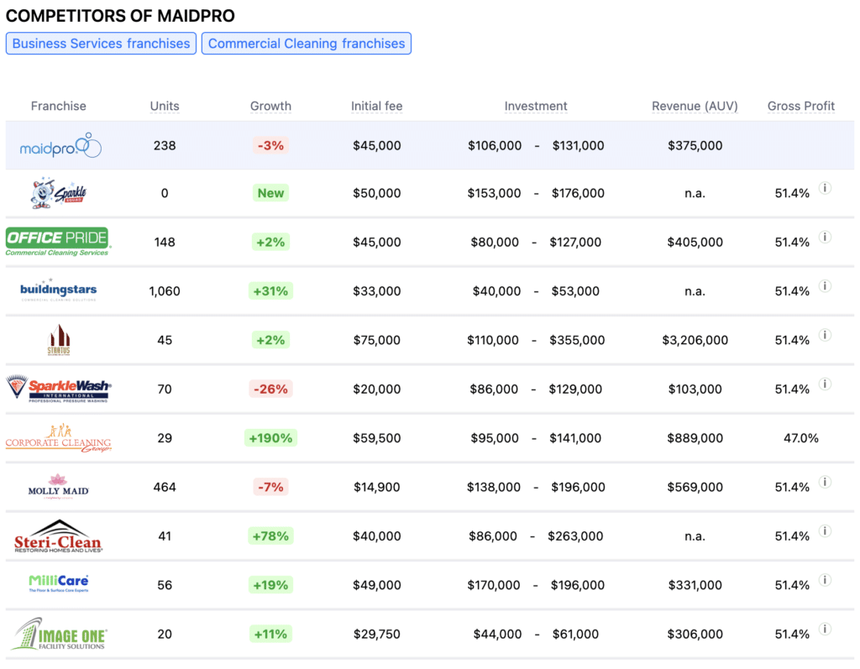Click the $355,000 investment upper value

[577, 340]
